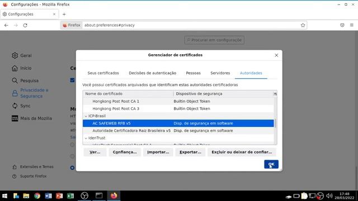Open the Windows Start menu
The image size is (358, 201).
click(x=4, y=196)
